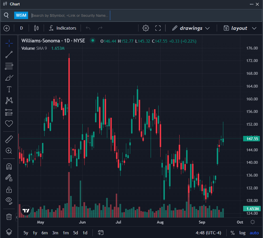Open chart settings gear
263x238 pixels.
pyautogui.click(x=146, y=28)
